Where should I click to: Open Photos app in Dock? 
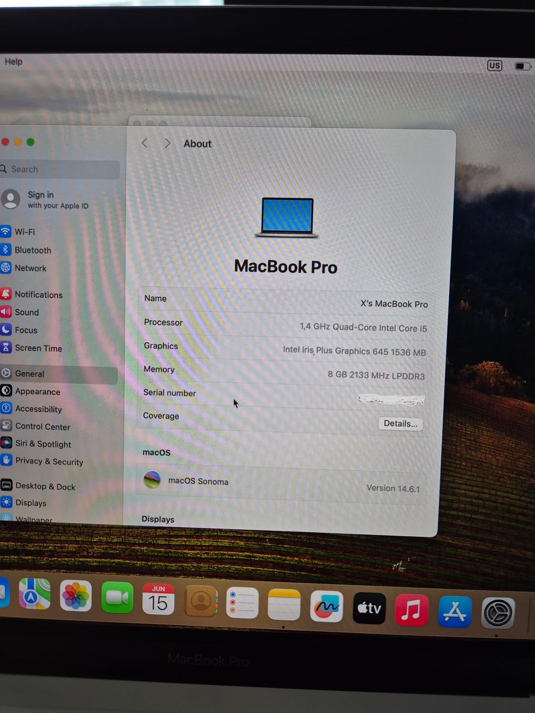pos(76,595)
